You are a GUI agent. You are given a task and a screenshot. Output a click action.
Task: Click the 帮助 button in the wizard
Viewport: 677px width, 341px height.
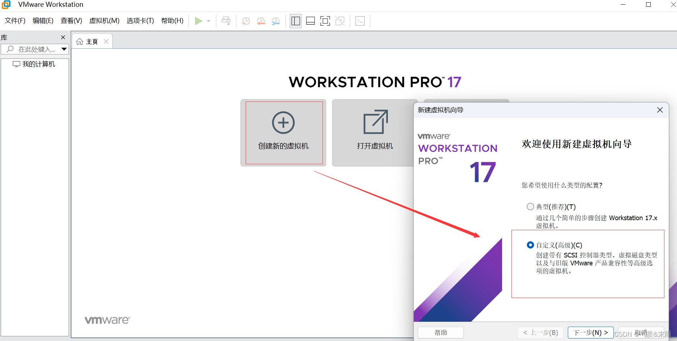pos(441,333)
